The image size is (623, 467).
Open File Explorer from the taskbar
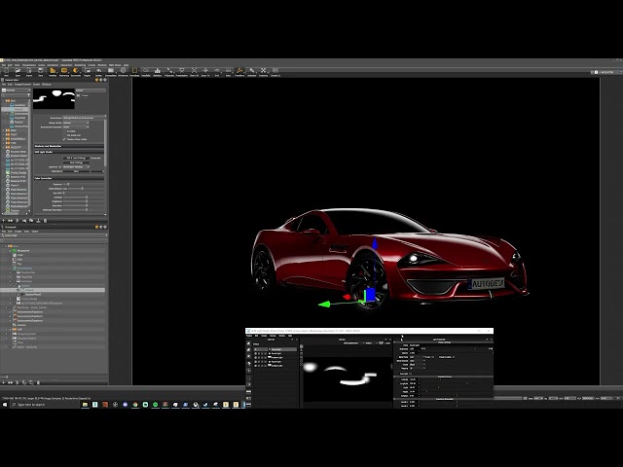pyautogui.click(x=85, y=405)
